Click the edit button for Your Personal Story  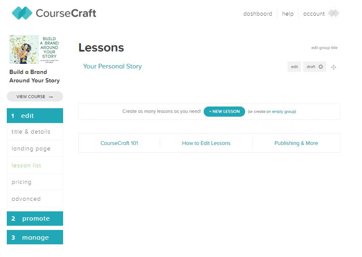tap(294, 67)
